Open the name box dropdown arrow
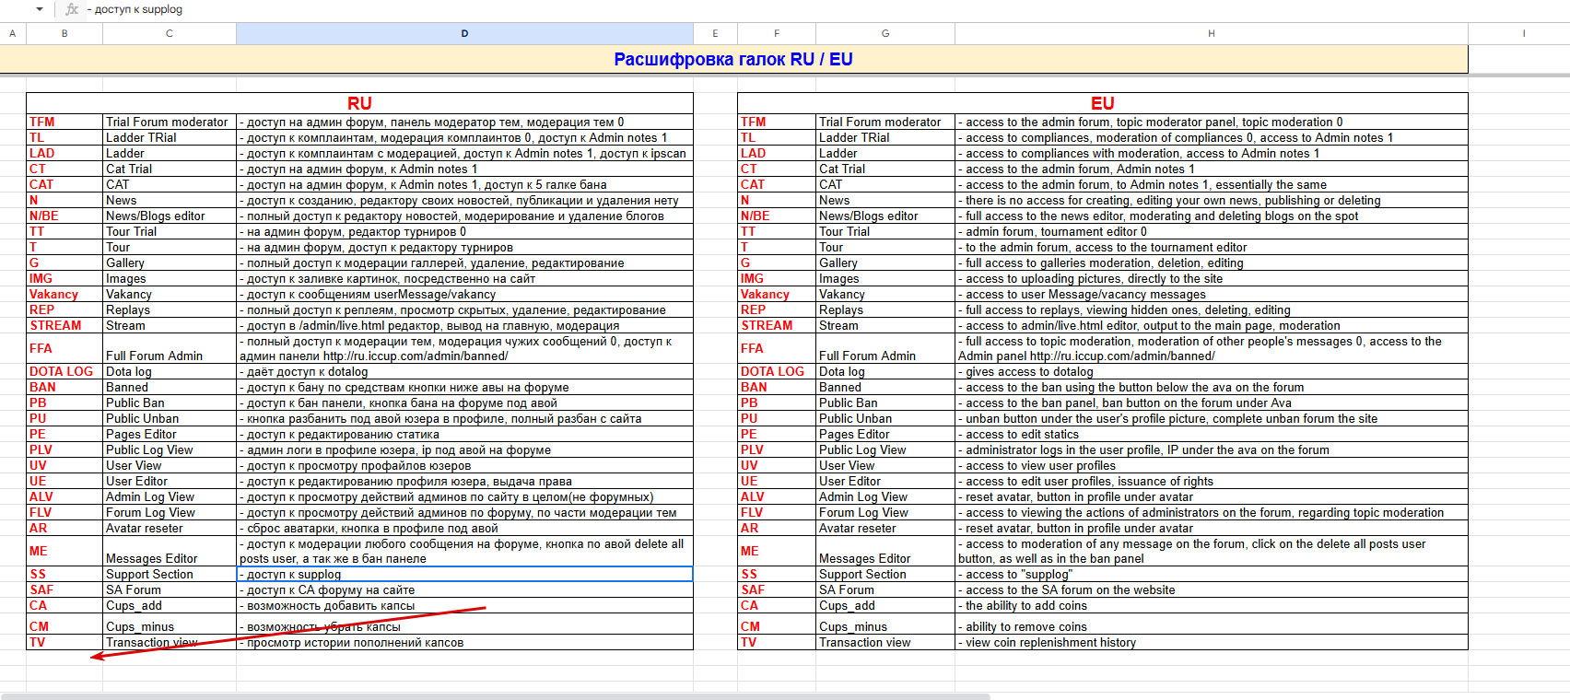1570x700 pixels. [40, 9]
